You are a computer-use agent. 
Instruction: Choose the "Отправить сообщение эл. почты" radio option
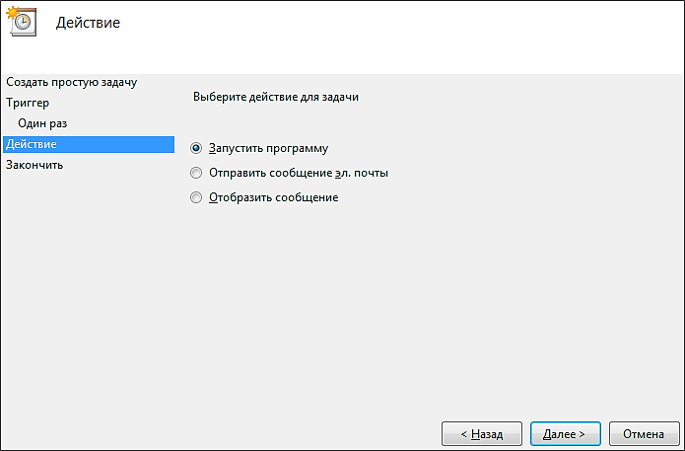[x=196, y=173]
